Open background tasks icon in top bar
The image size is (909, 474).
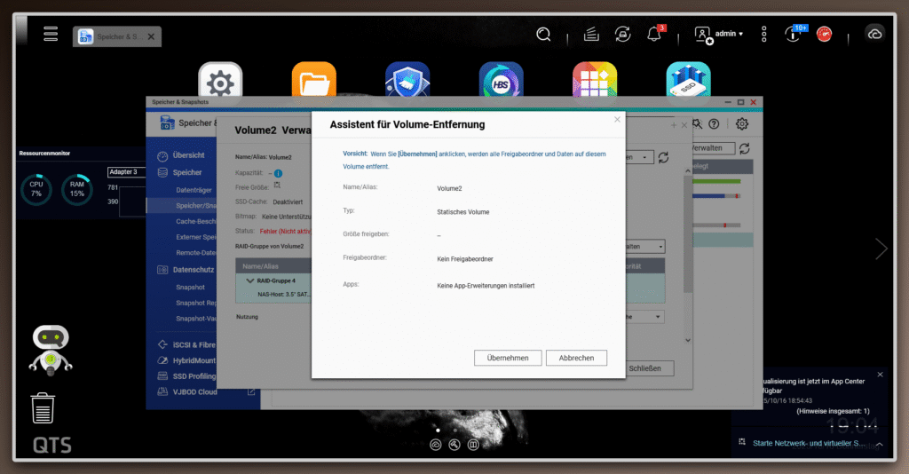[x=590, y=34]
